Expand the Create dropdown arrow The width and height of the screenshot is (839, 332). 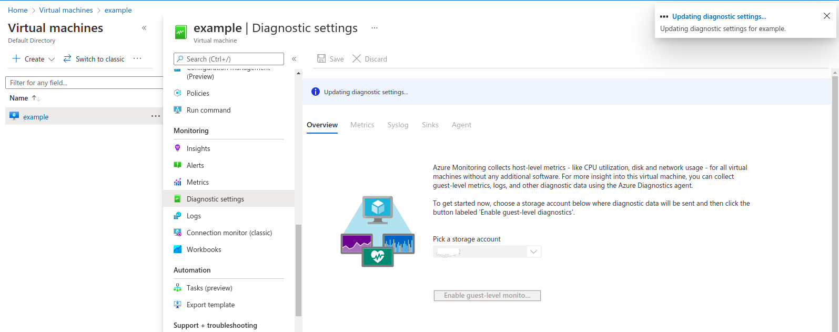[52, 59]
